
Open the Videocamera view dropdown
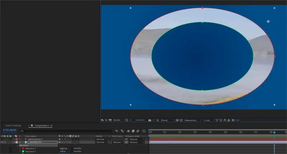coord(193,120)
